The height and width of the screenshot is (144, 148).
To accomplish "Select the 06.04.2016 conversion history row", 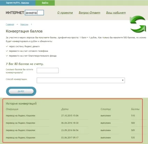I will click(74, 123).
